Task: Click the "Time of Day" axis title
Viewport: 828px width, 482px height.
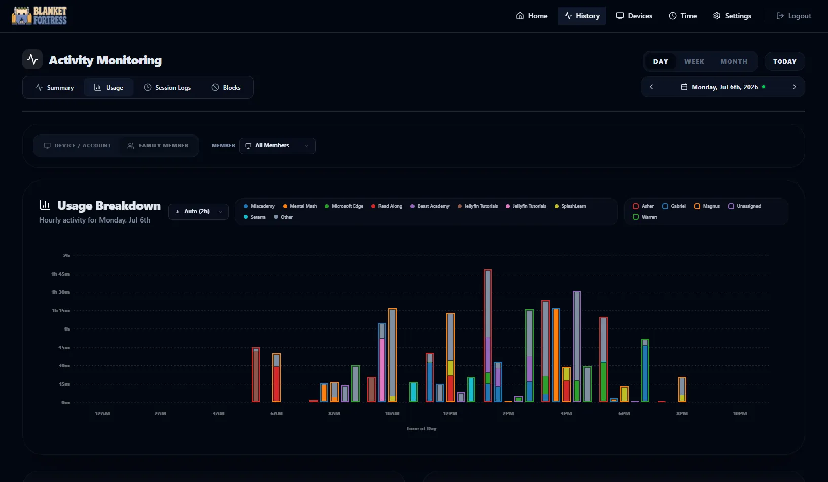Action: (x=421, y=429)
